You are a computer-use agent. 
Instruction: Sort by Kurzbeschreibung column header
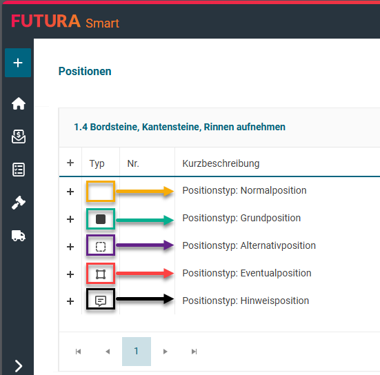pyautogui.click(x=221, y=163)
